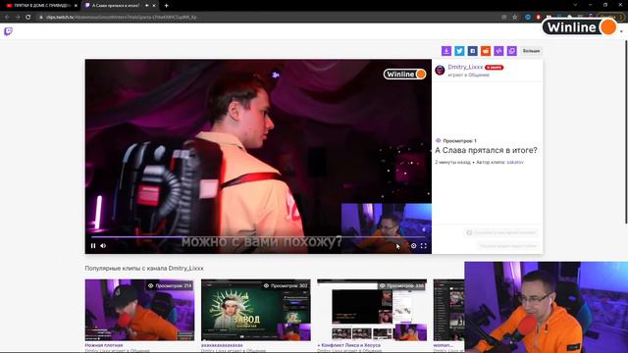Pause the clip playback
628x353 pixels.
point(93,246)
